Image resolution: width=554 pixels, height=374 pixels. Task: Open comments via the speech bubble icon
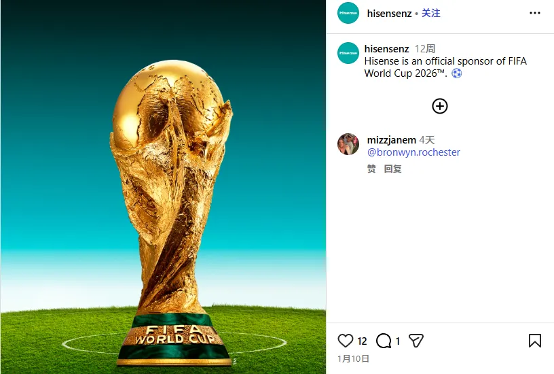384,341
